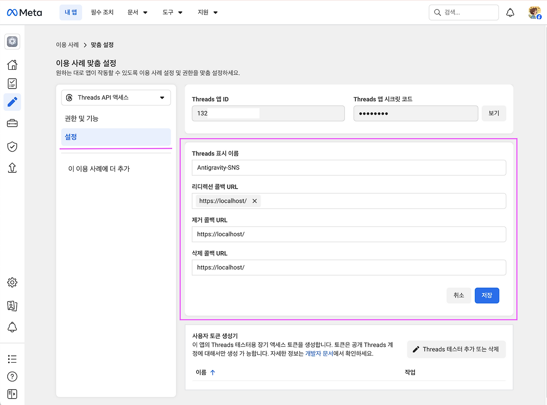The image size is (547, 405).
Task: Open the briefcase icon in sidebar
Action: click(12, 124)
